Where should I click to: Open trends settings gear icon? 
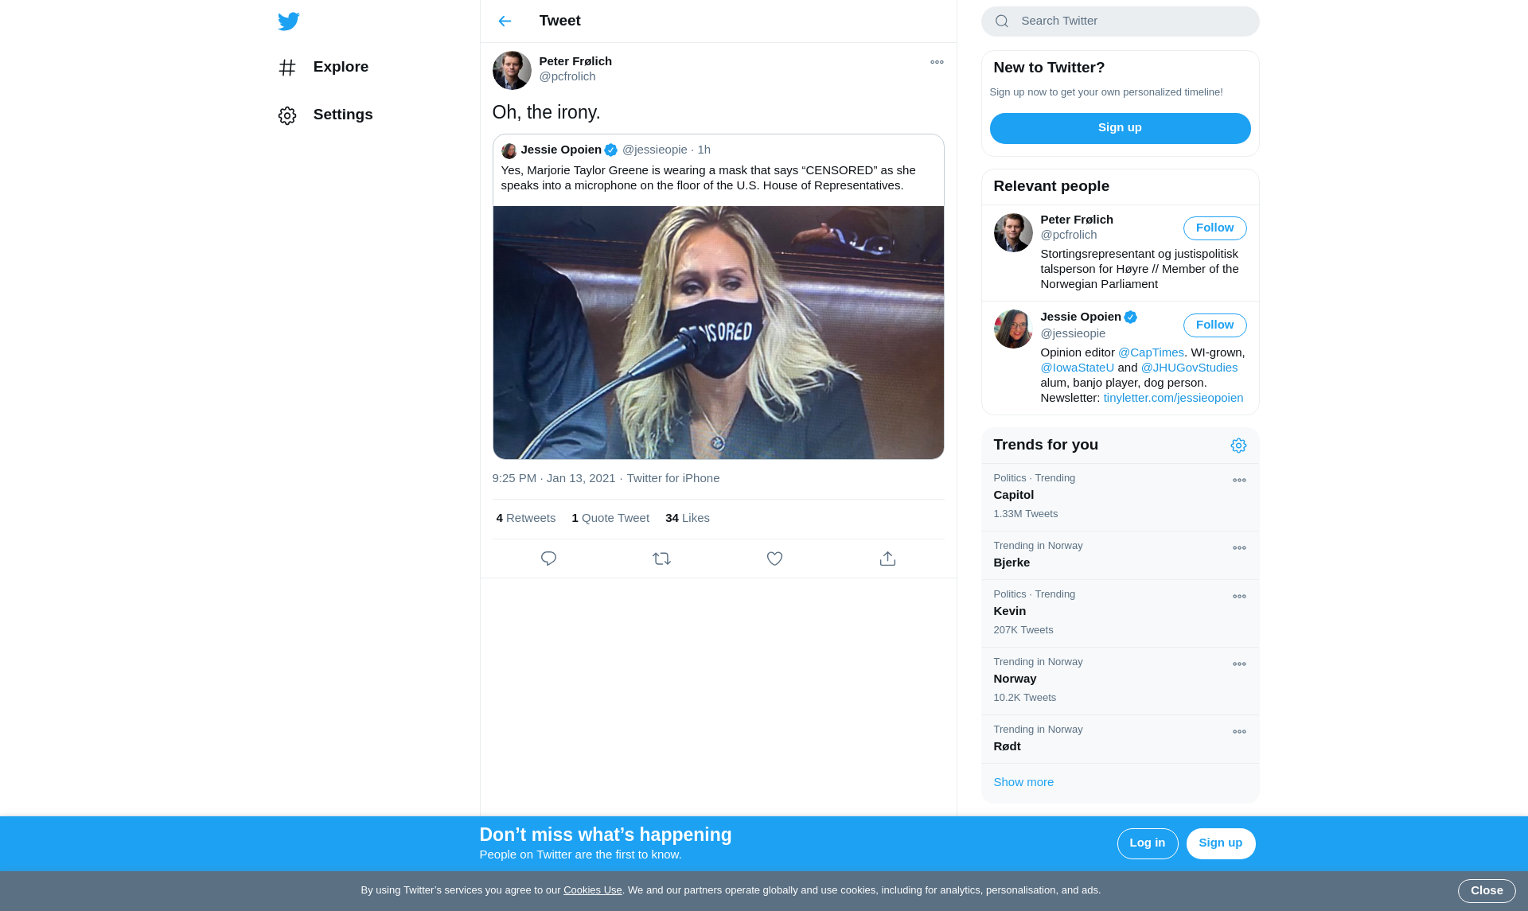(x=1238, y=446)
